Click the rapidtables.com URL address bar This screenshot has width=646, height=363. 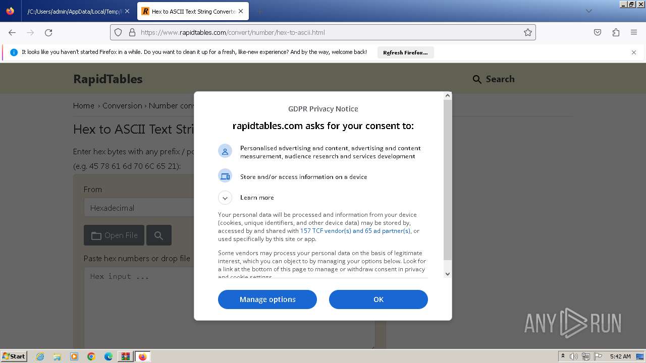[323, 32]
